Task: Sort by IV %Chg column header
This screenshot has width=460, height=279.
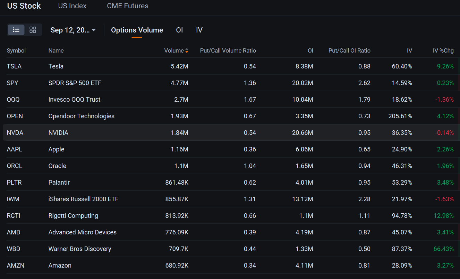Action: click(443, 51)
